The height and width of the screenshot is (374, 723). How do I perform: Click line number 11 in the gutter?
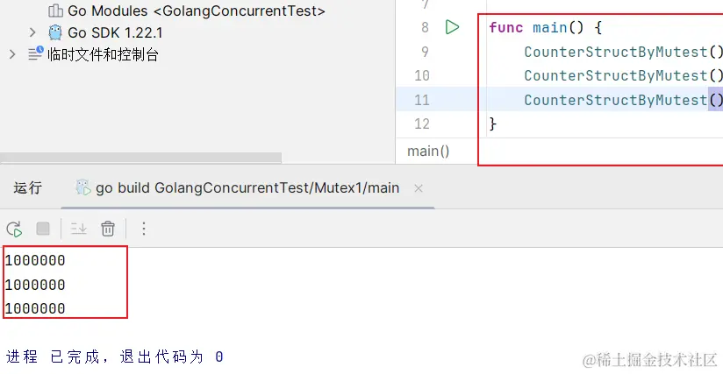coord(421,100)
